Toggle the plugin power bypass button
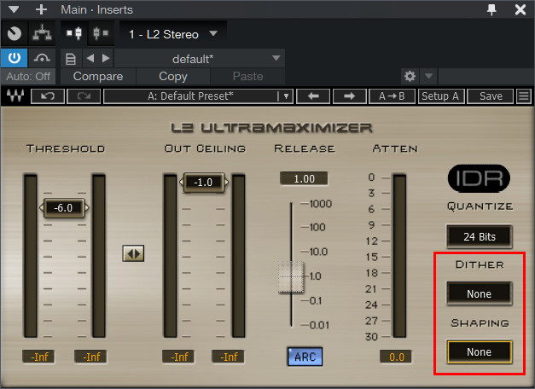This screenshot has height=389, width=535. [x=15, y=58]
